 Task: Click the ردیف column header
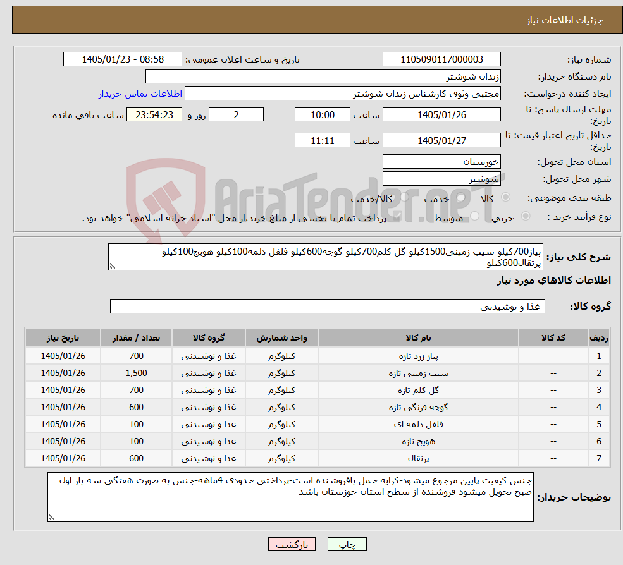(599, 338)
